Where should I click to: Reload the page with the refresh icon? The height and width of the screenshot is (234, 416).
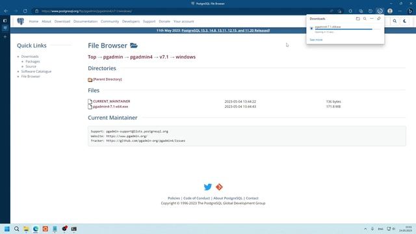(x=25, y=11)
